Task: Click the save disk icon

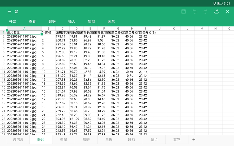Action: [184, 12]
